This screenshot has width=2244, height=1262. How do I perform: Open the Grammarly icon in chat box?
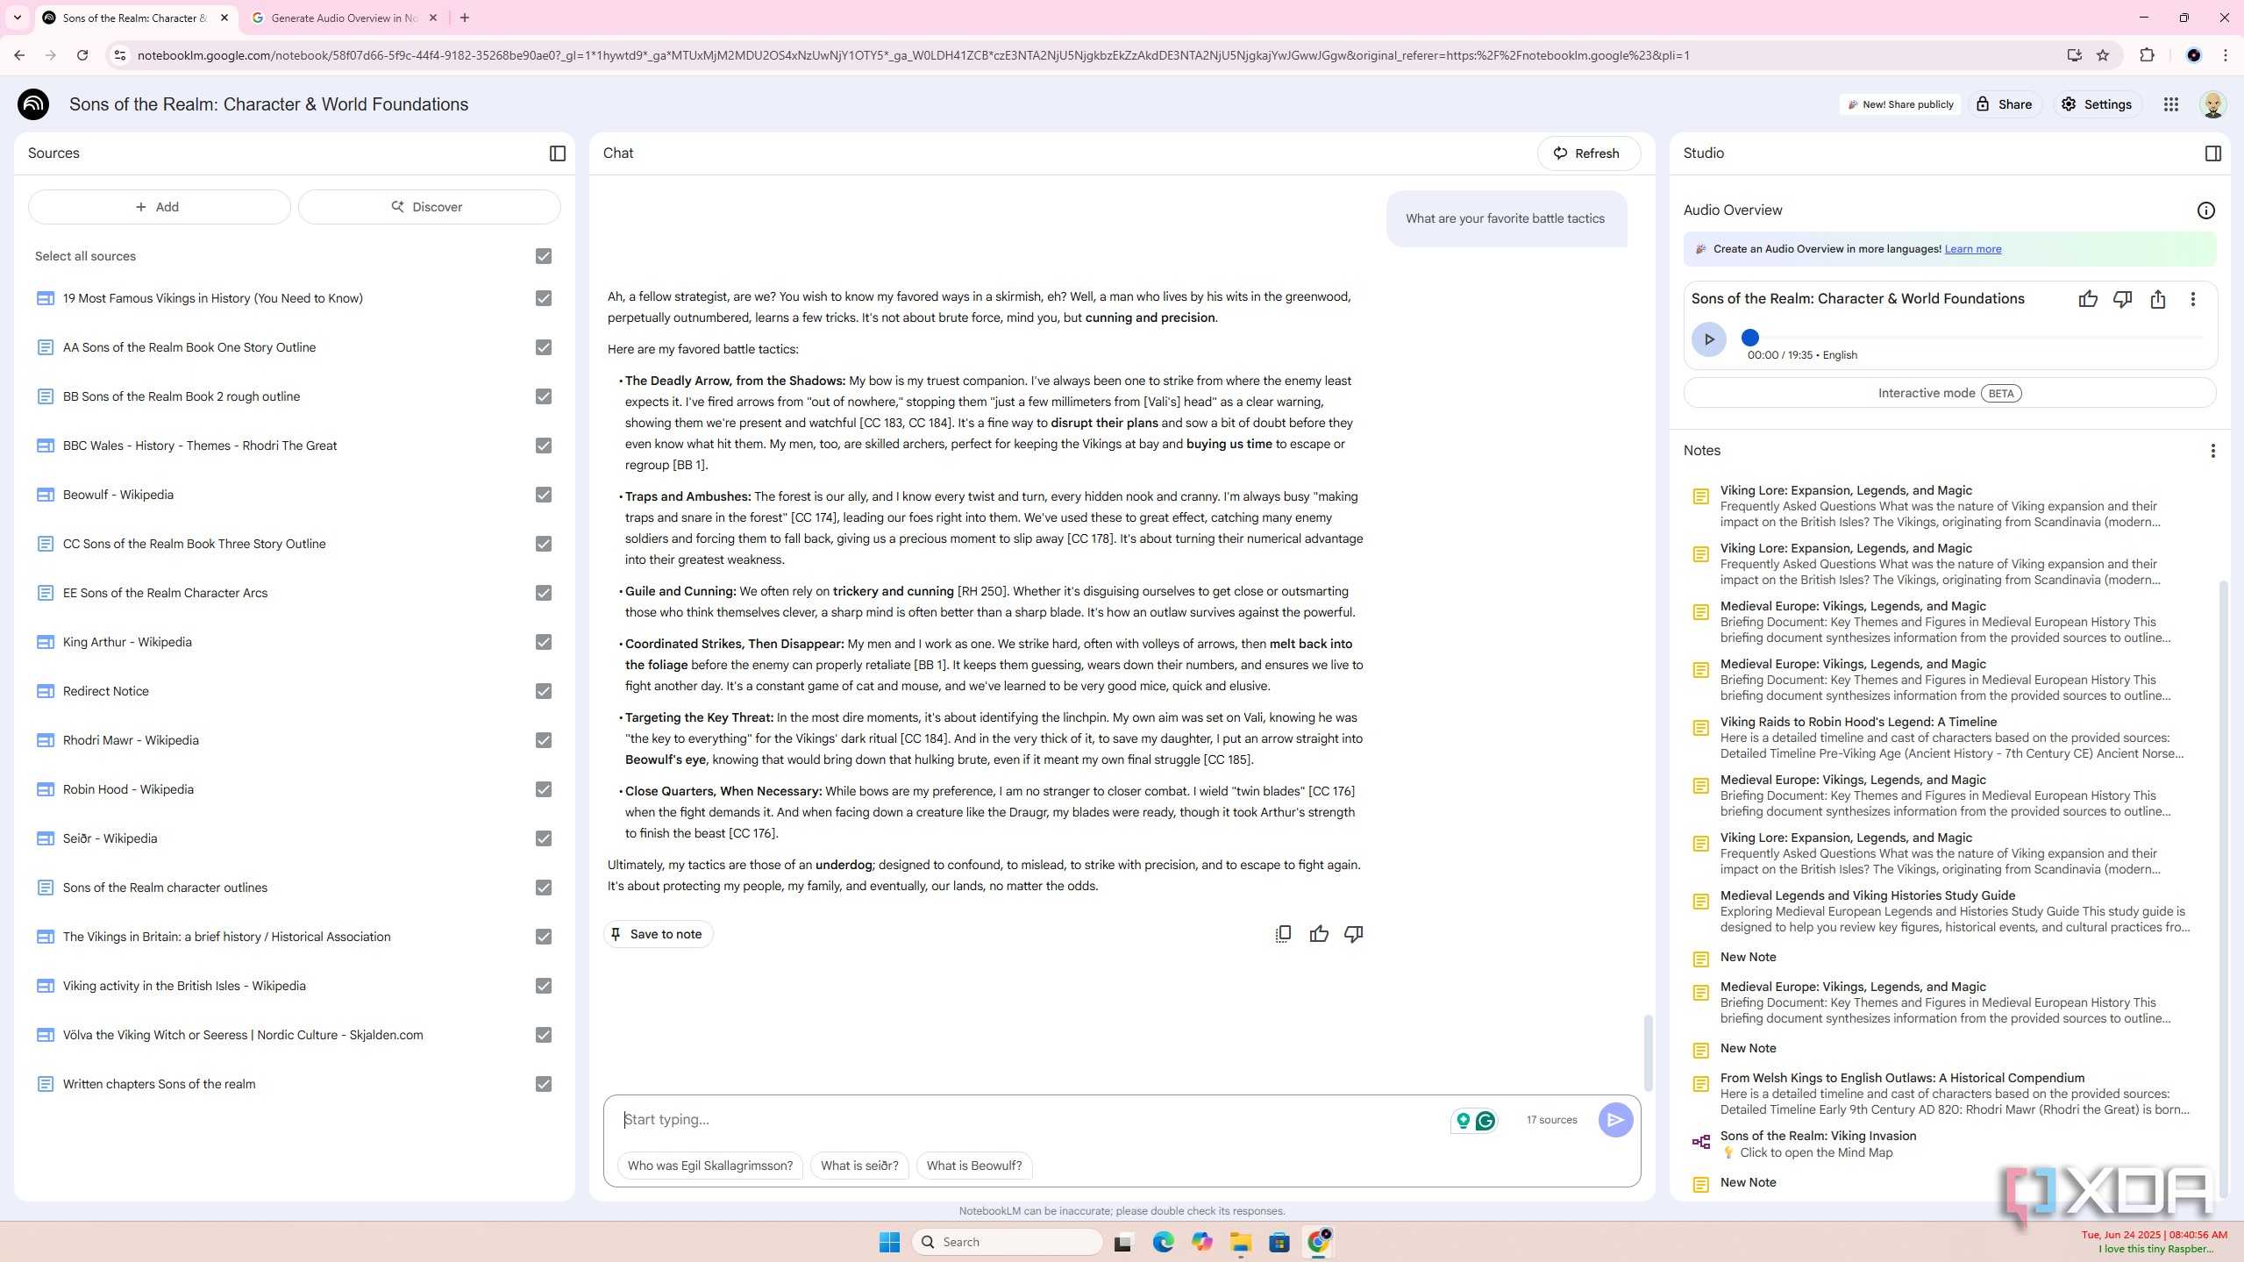coord(1485,1120)
